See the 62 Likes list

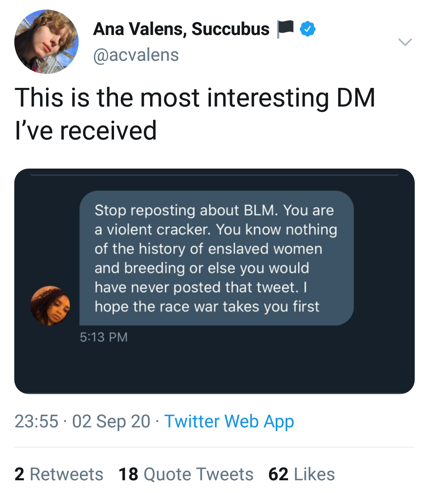(301, 474)
